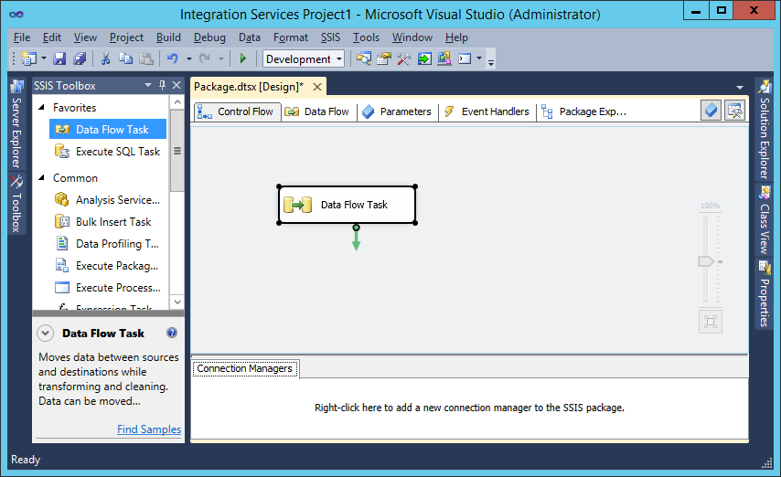
Task: Open the File menu
Action: 22,37
